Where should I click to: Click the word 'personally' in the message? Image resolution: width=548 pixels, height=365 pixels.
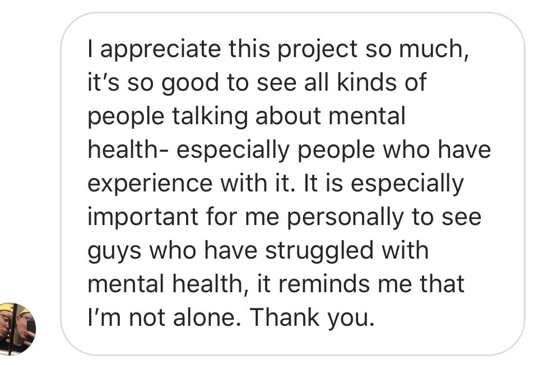(x=345, y=218)
